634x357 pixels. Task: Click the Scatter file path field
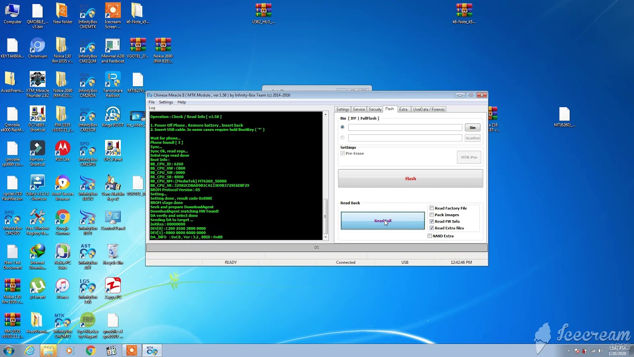click(x=405, y=138)
